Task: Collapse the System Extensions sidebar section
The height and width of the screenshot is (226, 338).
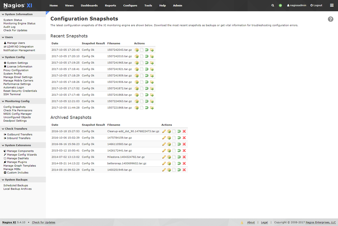Action: click(3, 145)
